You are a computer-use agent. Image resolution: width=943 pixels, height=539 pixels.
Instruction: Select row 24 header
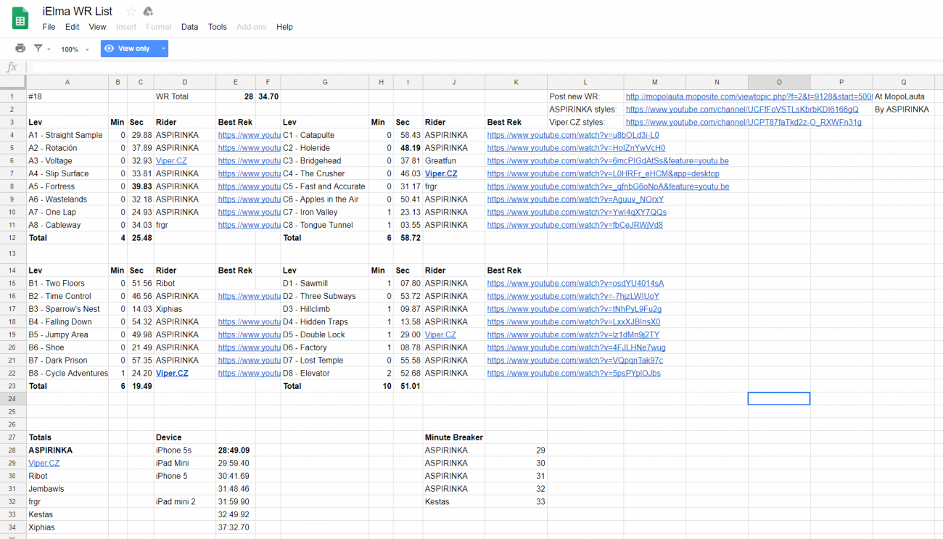(12, 399)
